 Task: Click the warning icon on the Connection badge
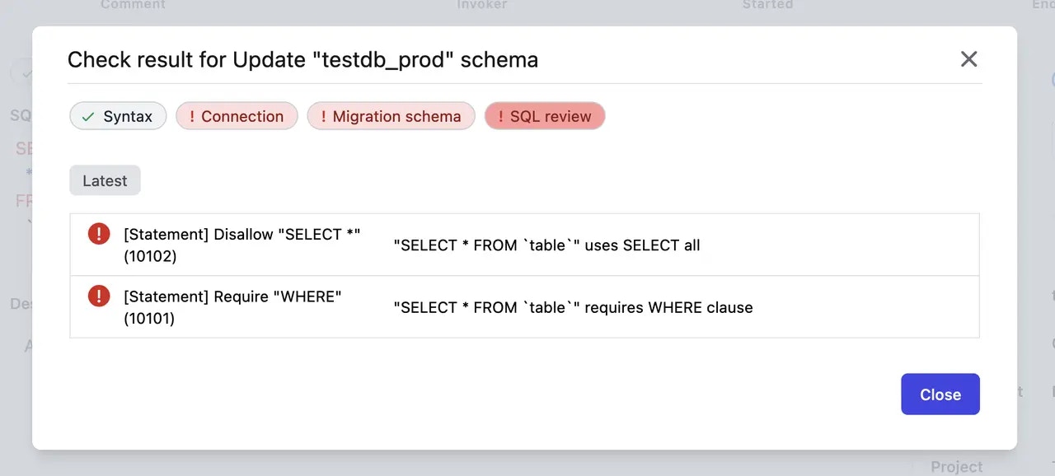click(194, 116)
